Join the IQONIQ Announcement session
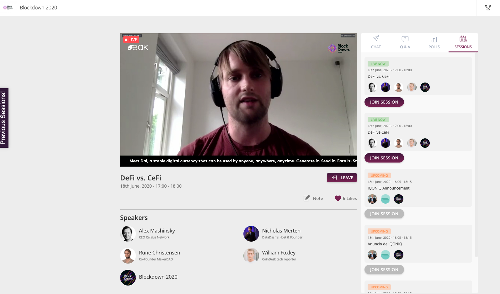Screen dimensions: 500x294 coord(384,214)
